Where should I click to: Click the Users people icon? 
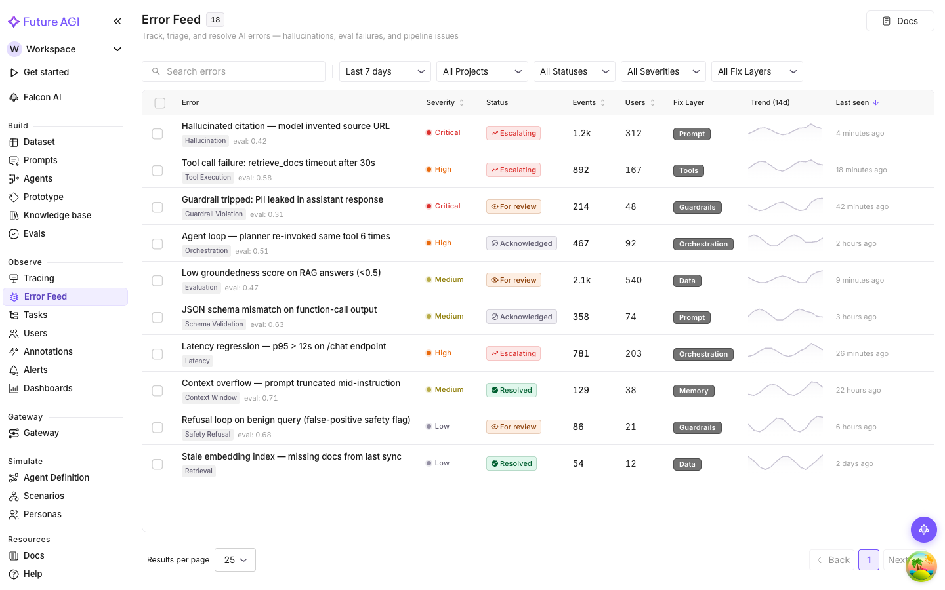pyautogui.click(x=14, y=334)
